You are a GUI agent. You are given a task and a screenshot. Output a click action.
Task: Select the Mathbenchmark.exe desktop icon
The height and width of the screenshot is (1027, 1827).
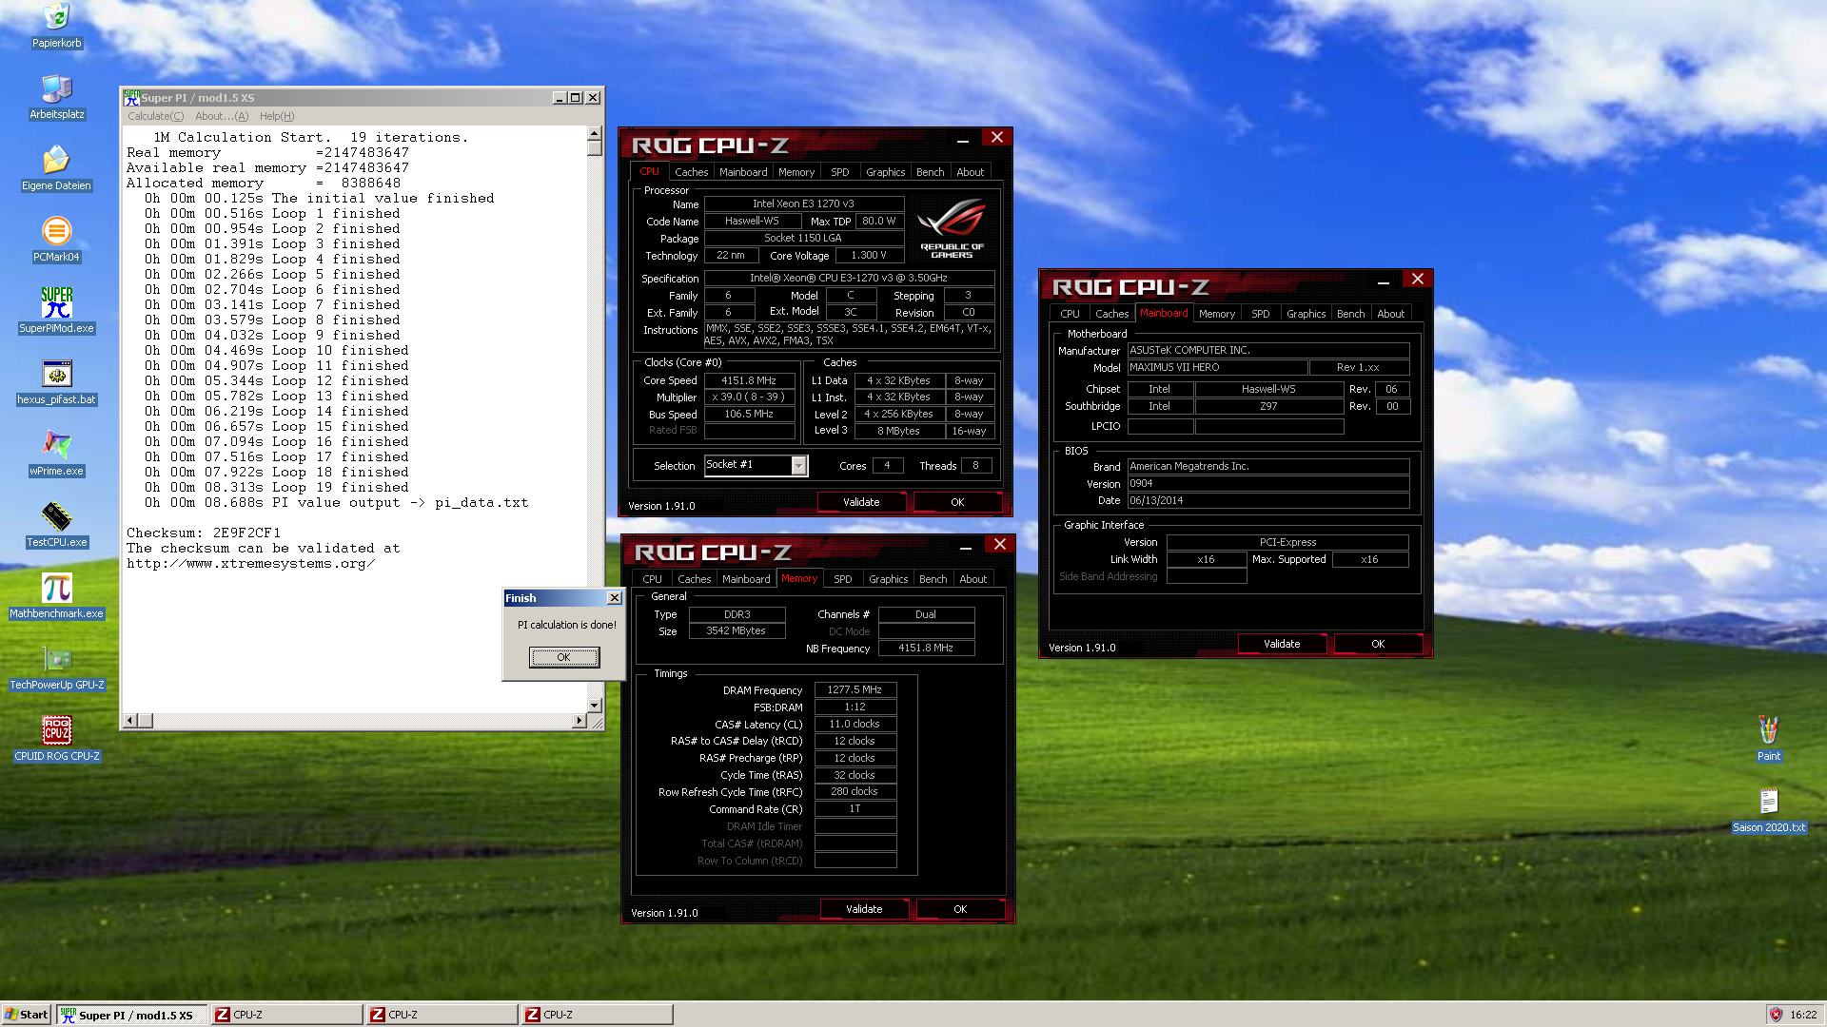(x=56, y=596)
